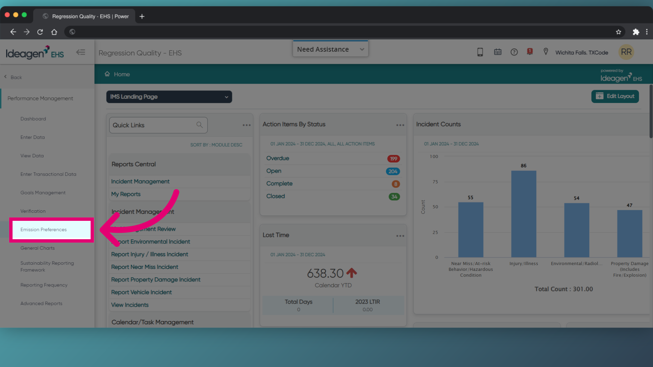Open Report Injury / Illness Incident link
The width and height of the screenshot is (653, 367).
point(150,254)
